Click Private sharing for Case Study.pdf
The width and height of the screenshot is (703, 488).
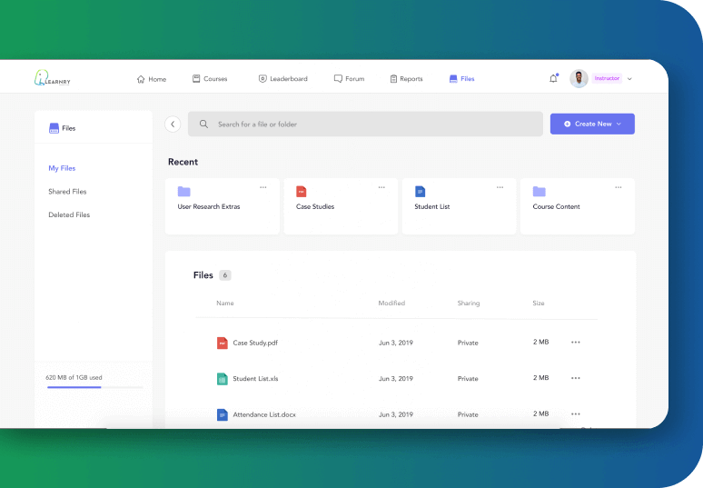click(x=468, y=343)
